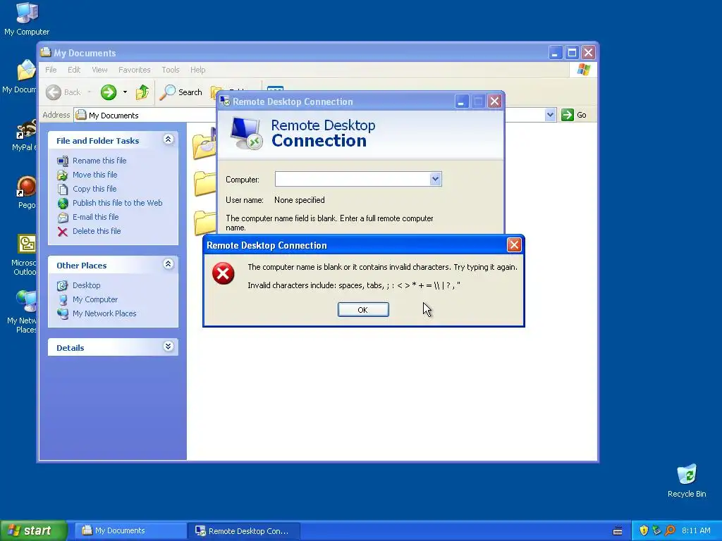The height and width of the screenshot is (541, 722).
Task: Close the Remote Desktop Connection window
Action: [494, 101]
